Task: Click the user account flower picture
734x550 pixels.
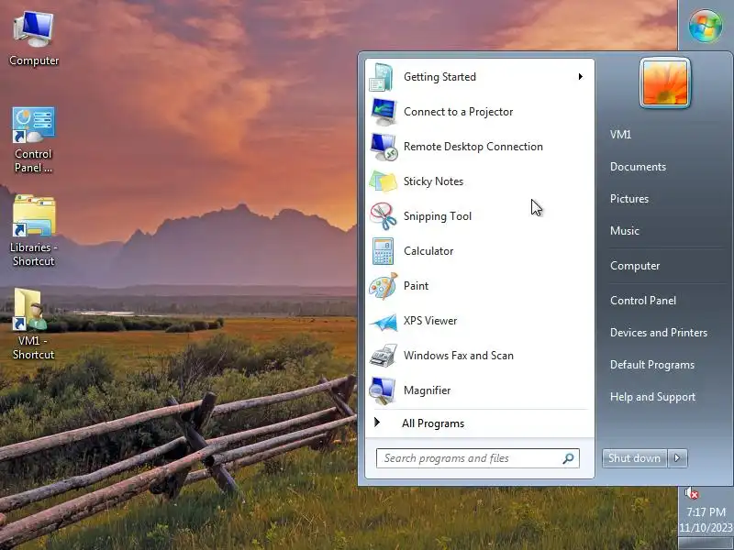Action: 664,82
